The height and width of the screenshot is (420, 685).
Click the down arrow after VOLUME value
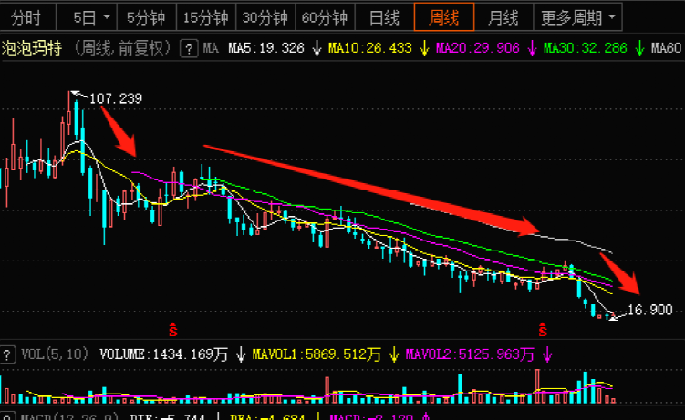point(241,354)
